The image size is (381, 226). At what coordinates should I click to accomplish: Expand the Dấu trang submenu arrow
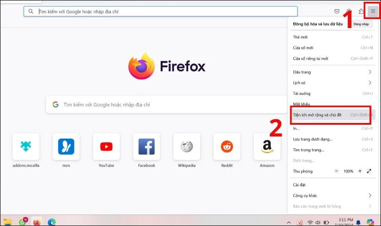click(x=370, y=72)
